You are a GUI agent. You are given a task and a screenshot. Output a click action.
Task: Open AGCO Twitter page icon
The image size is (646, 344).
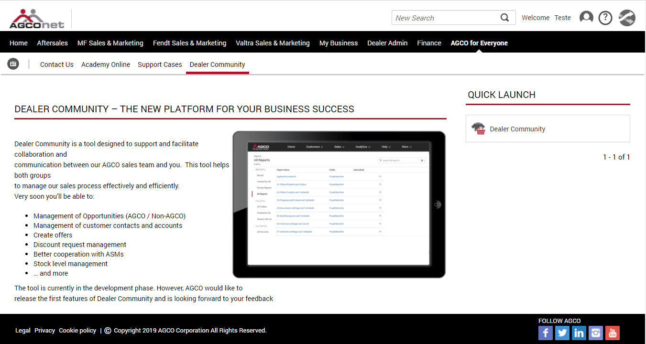pos(562,333)
